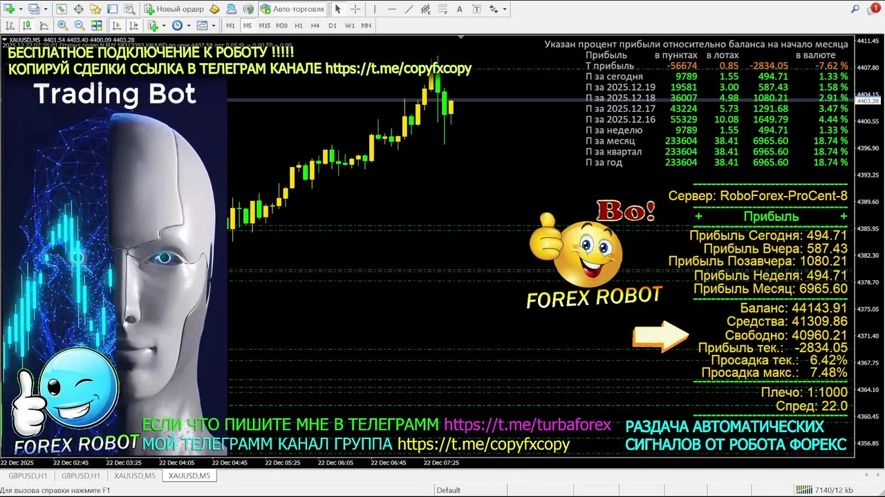Expand the templates dropdown arrow
The height and width of the screenshot is (497, 885).
tap(214, 26)
